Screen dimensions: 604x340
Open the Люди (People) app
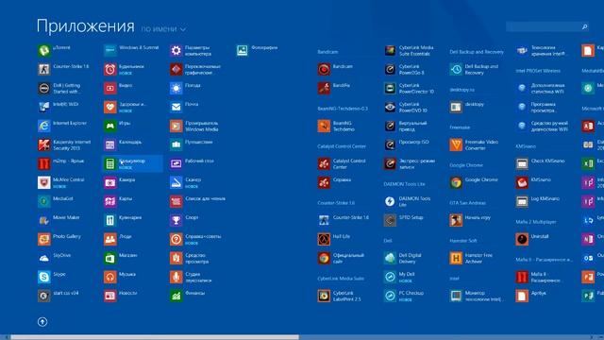point(118,239)
